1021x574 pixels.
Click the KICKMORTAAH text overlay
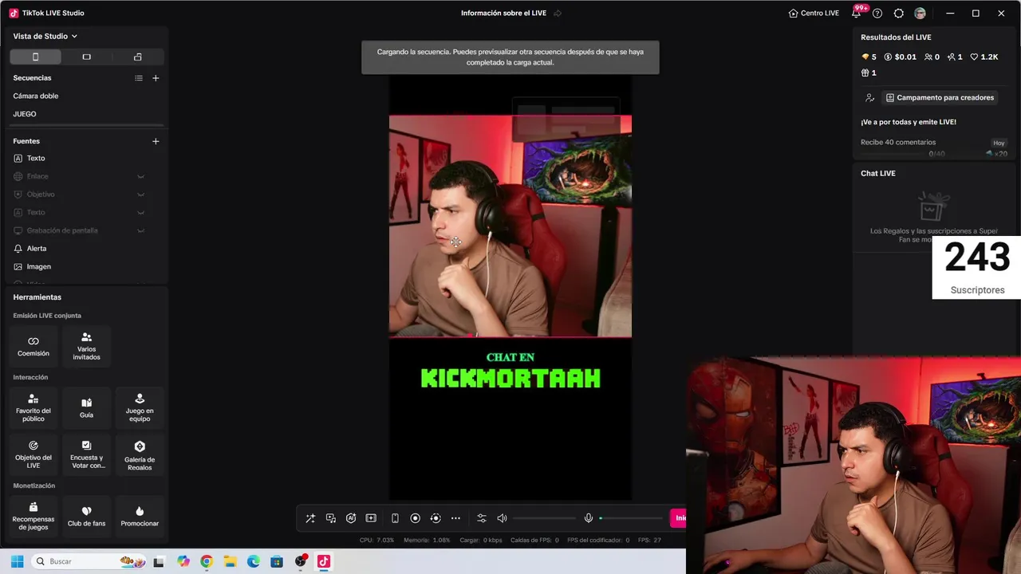coord(510,378)
